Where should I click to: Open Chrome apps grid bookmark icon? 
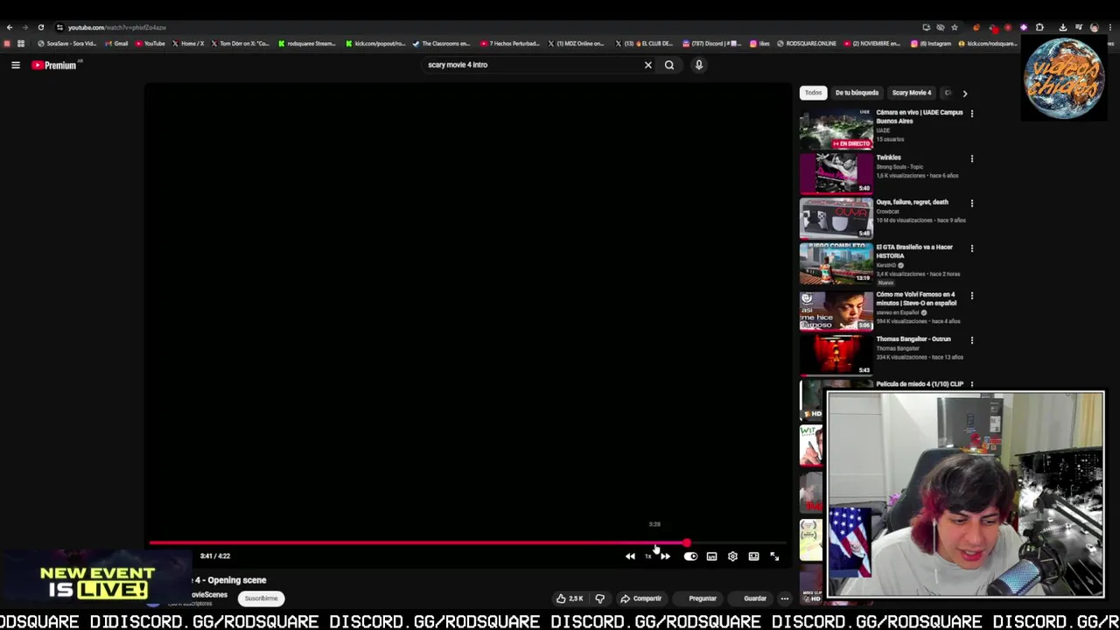tap(21, 44)
